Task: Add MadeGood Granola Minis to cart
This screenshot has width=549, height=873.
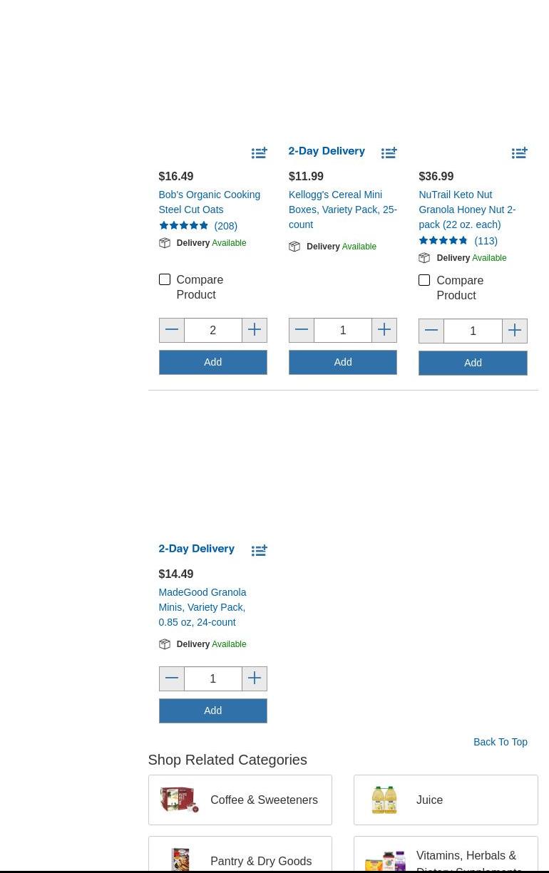Action: pos(212,711)
